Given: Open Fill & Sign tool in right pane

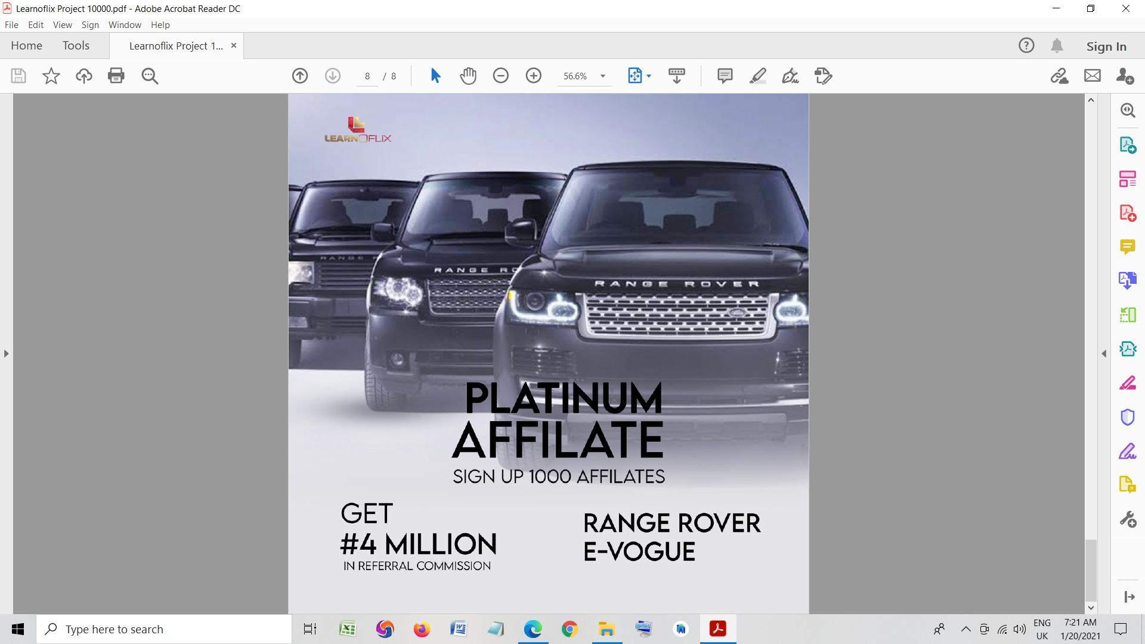Looking at the screenshot, I should pyautogui.click(x=1128, y=451).
